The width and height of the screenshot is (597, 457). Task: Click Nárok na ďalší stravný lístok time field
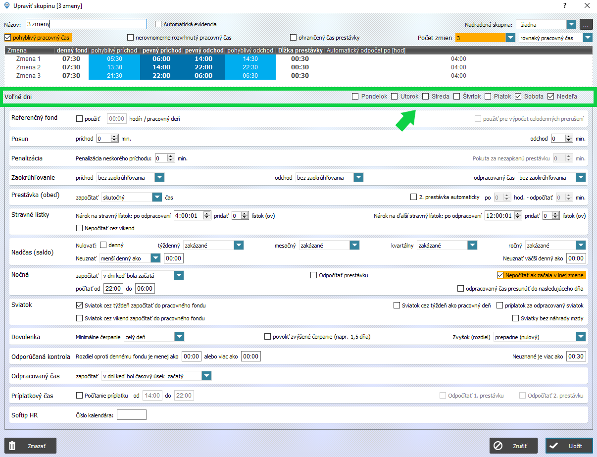click(x=503, y=215)
